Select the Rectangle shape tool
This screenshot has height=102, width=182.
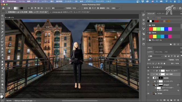[x=2, y=81]
